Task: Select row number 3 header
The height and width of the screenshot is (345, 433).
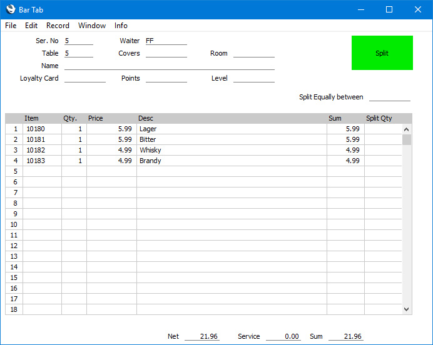Action: [x=14, y=150]
